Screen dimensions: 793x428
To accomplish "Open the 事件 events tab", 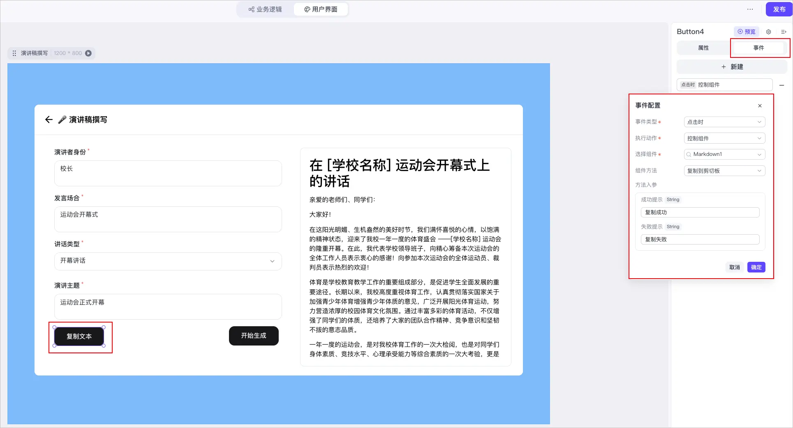I will [759, 48].
